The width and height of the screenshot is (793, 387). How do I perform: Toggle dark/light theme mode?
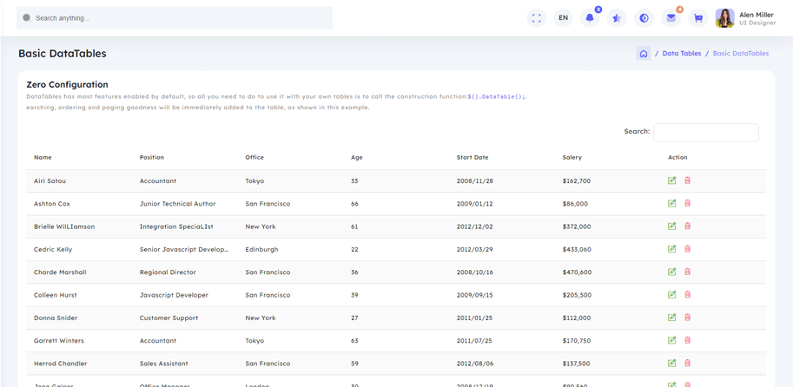(x=644, y=18)
